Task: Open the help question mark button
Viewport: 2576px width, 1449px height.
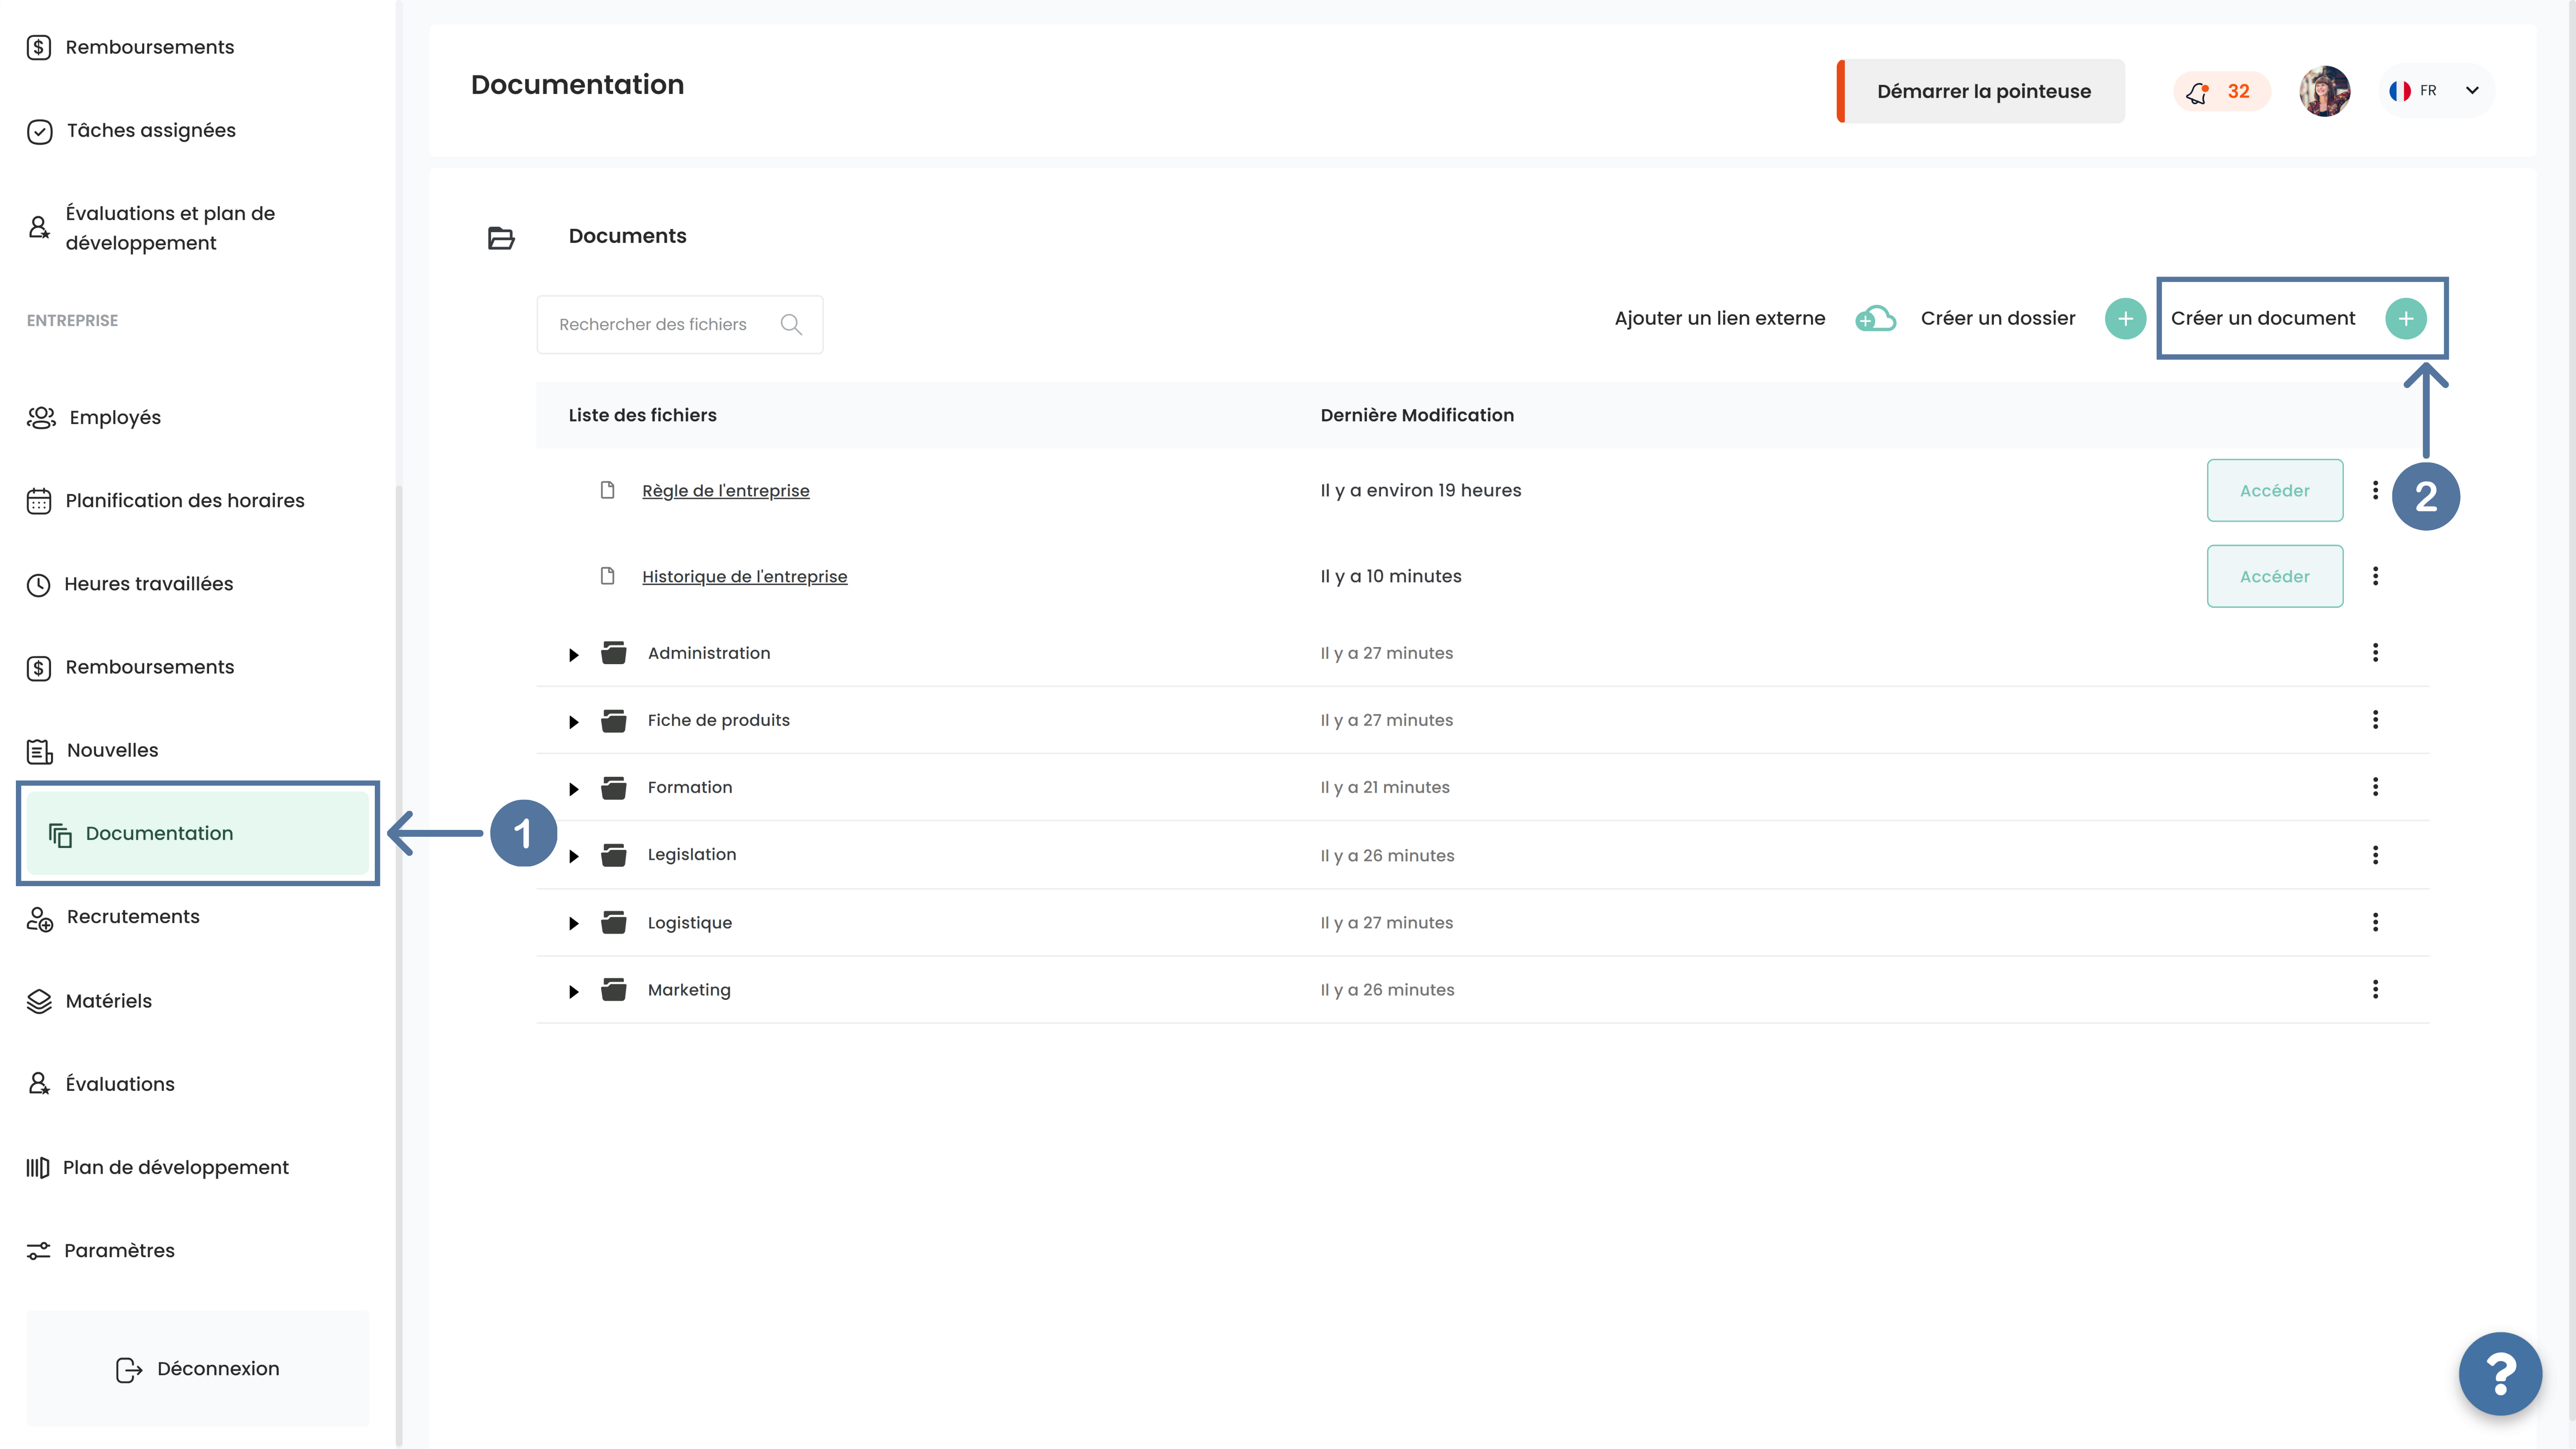Action: (x=2500, y=1374)
